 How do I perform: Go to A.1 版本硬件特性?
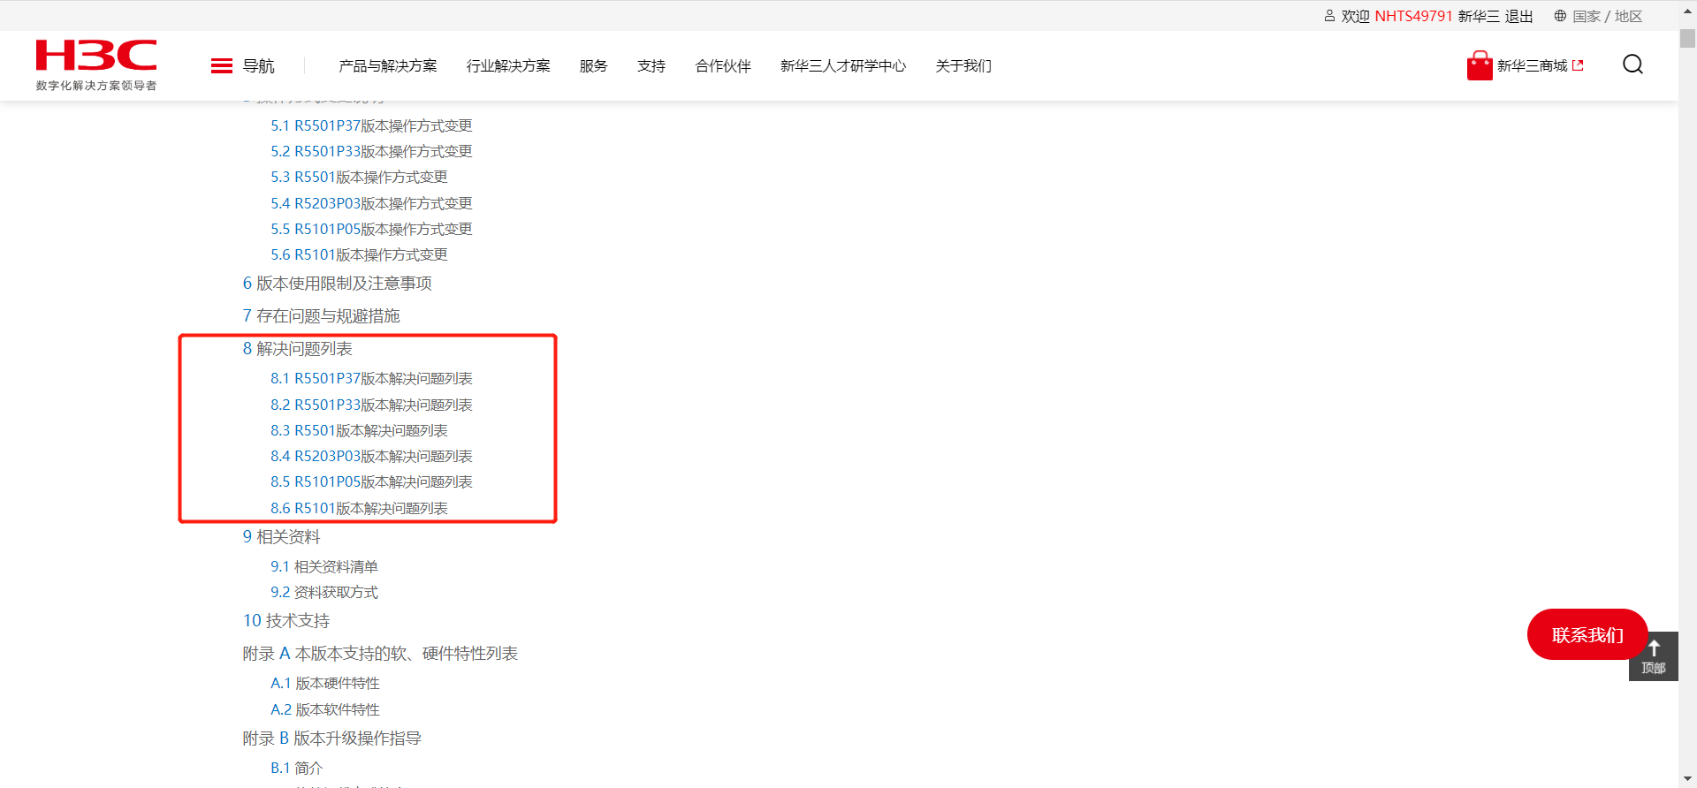point(325,683)
